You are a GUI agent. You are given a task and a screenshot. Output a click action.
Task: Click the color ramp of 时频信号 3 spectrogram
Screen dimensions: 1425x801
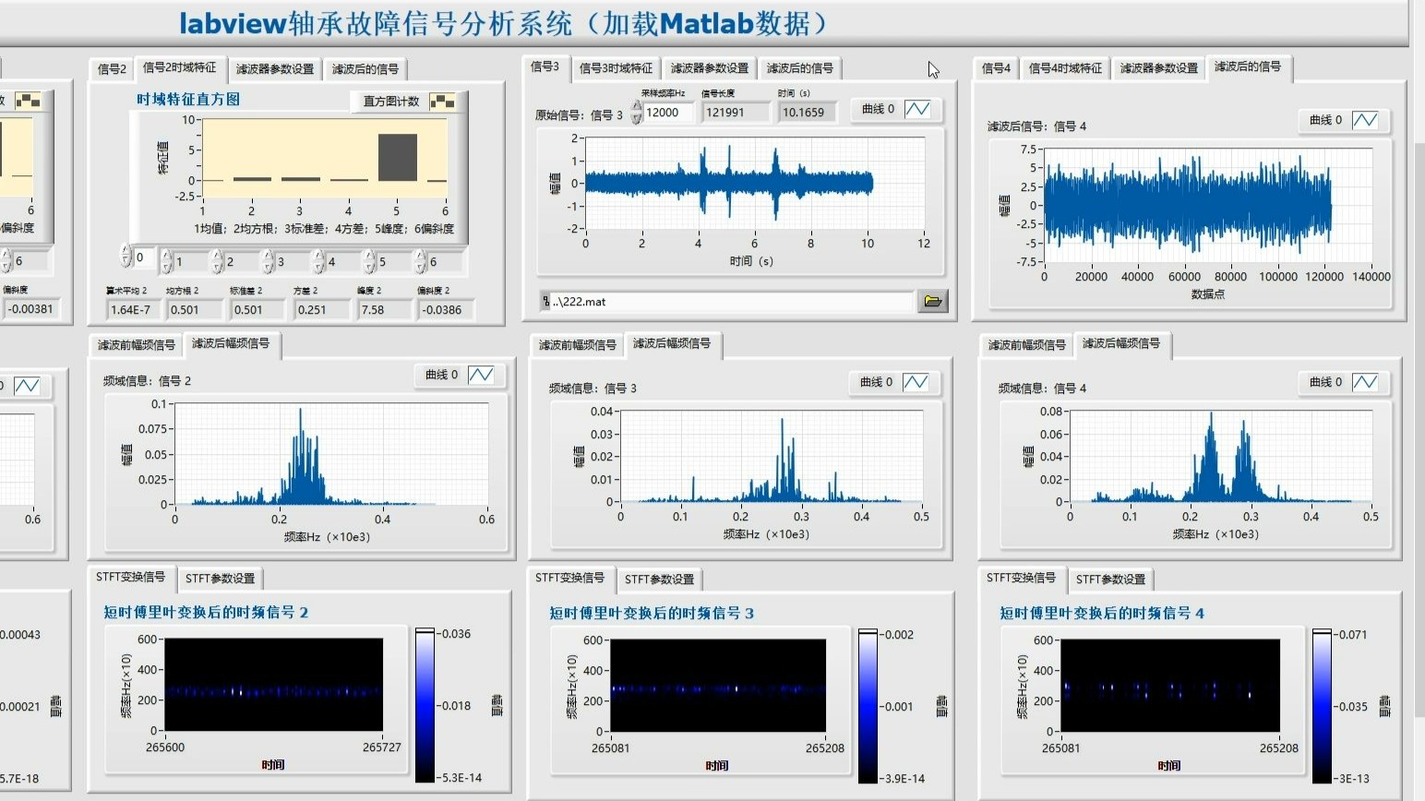[868, 706]
